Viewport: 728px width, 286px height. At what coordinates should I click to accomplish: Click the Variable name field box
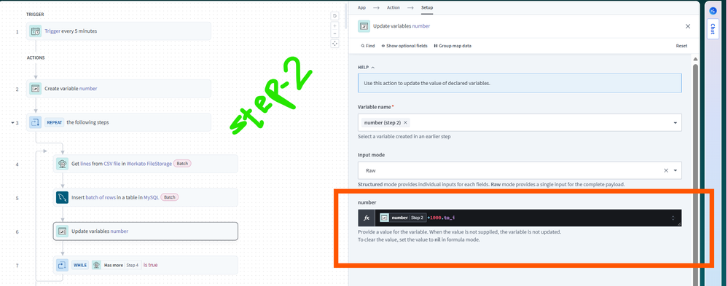tap(520, 123)
